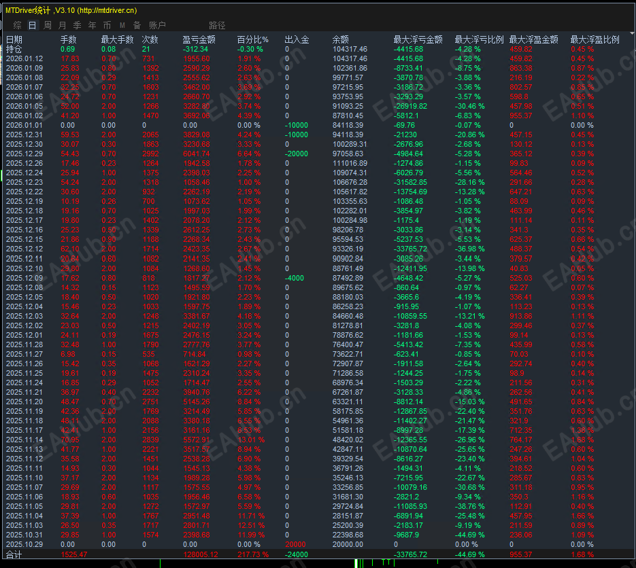Click the -36.98 % drawdown ratio
The height and width of the screenshot is (568, 636).
(x=470, y=249)
